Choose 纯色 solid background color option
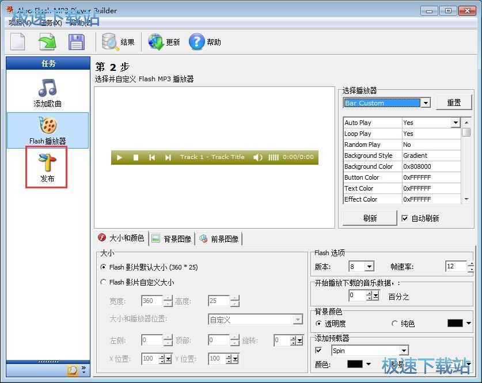Viewport: 482px width, 383px height. pos(394,324)
